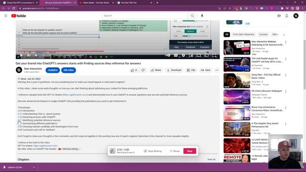Switch to Video details YouTube Studio tab
Screen dimensions: 306x172
click(x=97, y=3)
